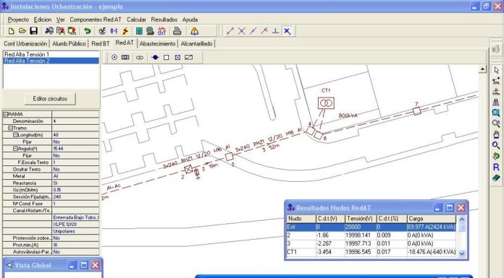
Task: Click the Denominación value field
Action: click(x=75, y=121)
